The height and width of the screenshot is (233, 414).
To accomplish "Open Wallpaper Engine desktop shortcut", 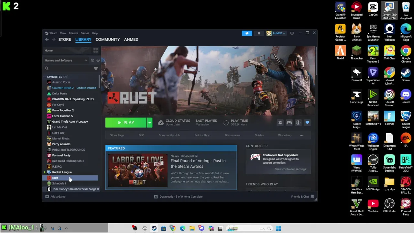I will [373, 142].
